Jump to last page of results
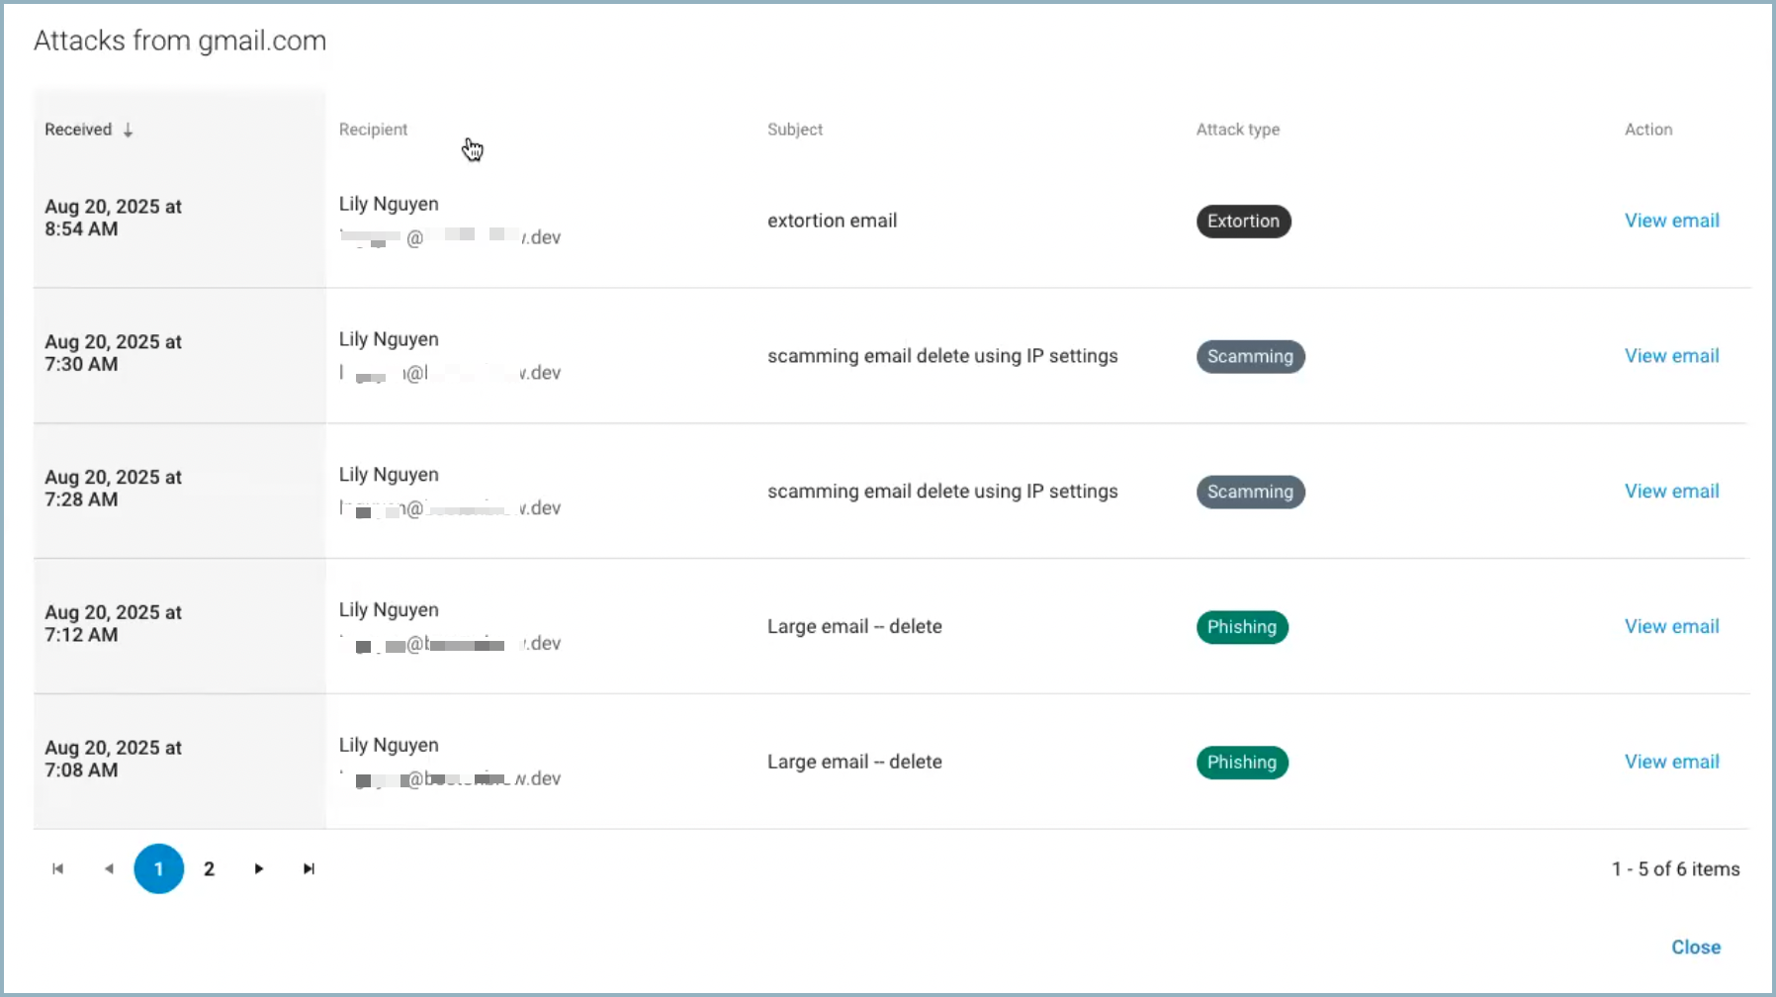The image size is (1776, 997). coord(310,868)
